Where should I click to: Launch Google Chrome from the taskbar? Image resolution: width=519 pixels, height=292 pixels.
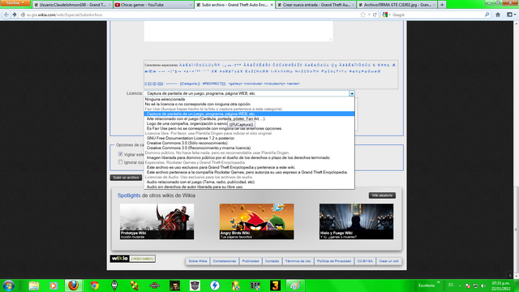tap(94, 286)
